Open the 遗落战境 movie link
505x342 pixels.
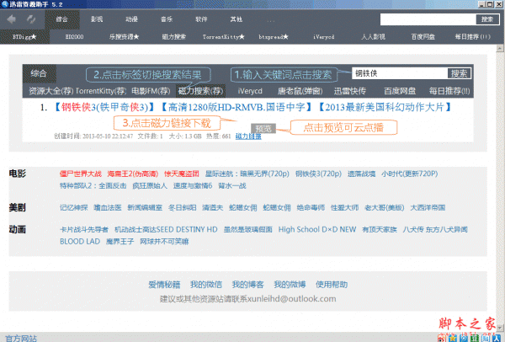click(361, 174)
